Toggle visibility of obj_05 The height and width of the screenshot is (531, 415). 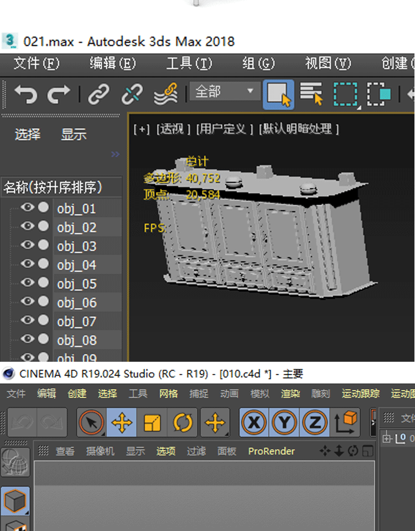tap(27, 283)
